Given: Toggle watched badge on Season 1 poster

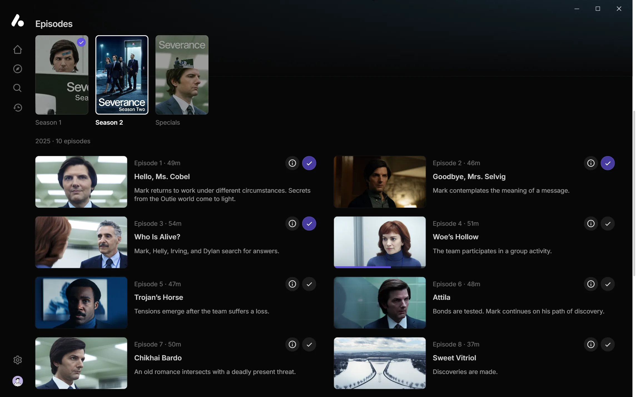Looking at the screenshot, I should click(x=81, y=42).
